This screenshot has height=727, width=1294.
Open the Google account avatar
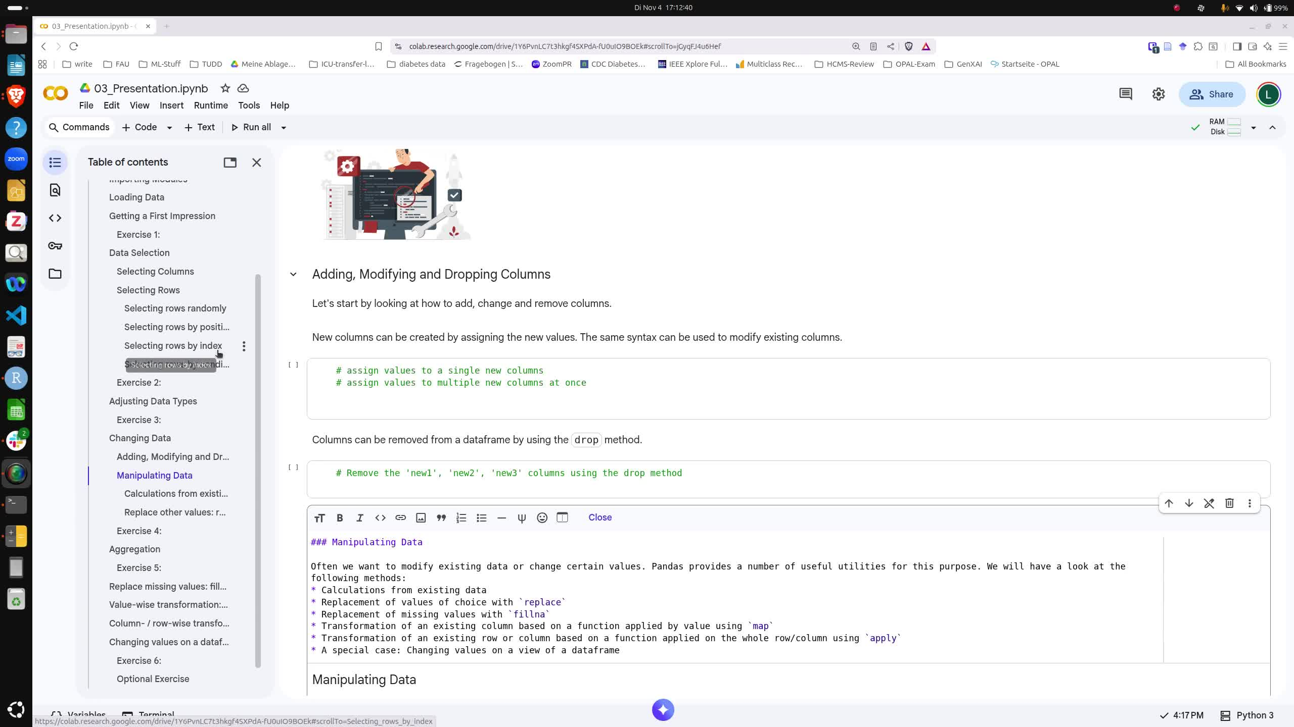coord(1268,94)
